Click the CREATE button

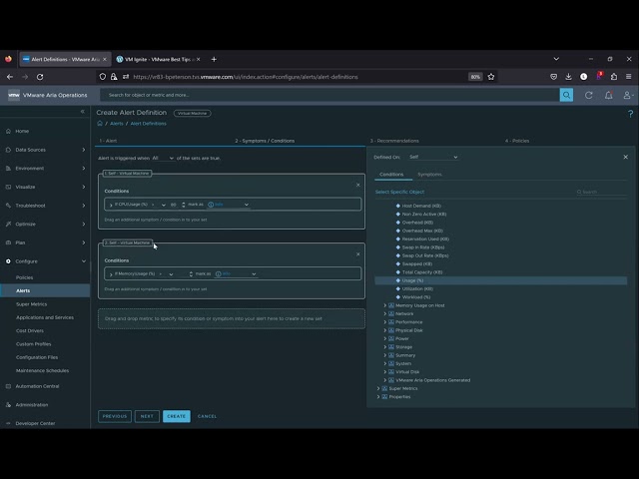point(177,416)
